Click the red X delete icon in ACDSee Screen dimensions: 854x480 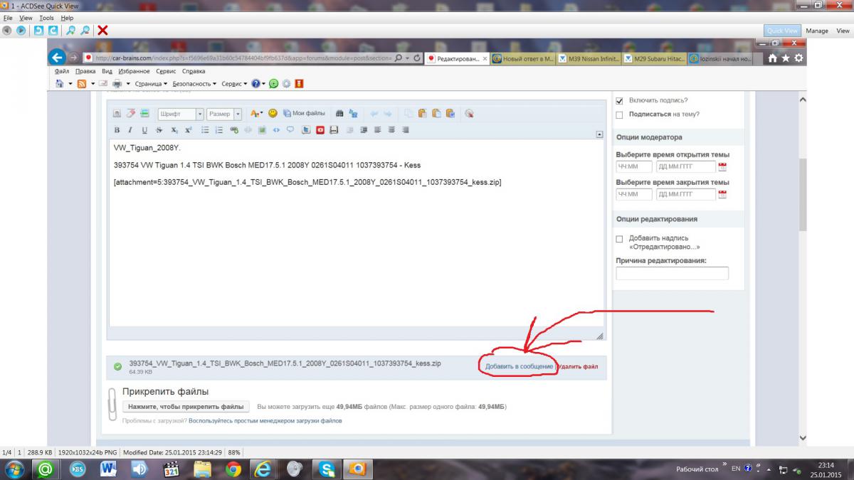[102, 30]
